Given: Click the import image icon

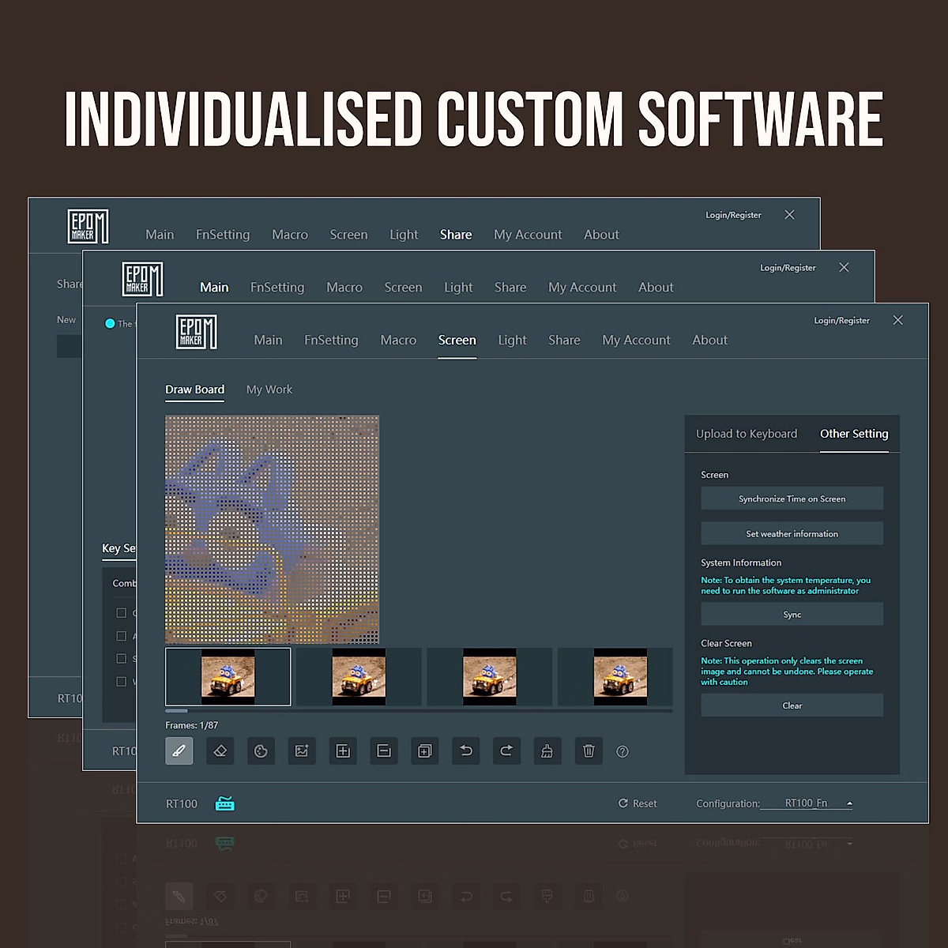Looking at the screenshot, I should tap(302, 750).
